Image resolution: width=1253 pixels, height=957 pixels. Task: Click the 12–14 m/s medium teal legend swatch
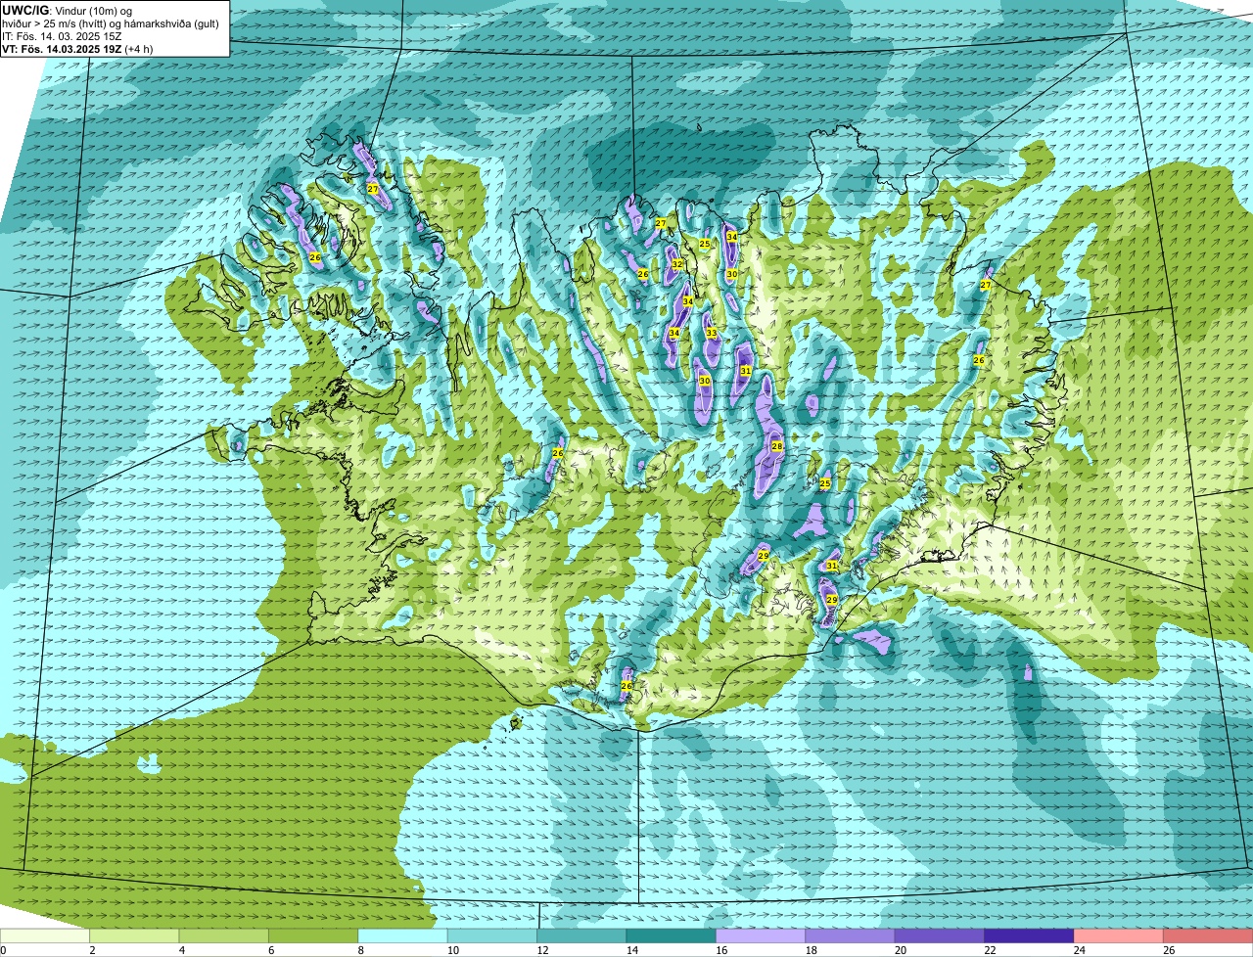[581, 936]
